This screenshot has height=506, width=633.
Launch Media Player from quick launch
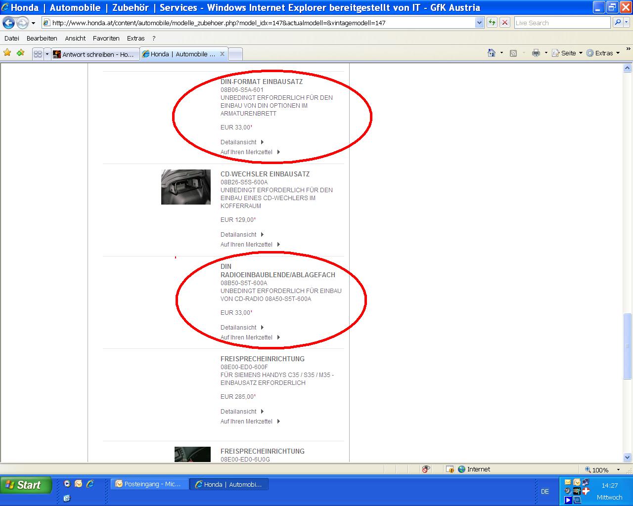[x=67, y=484]
